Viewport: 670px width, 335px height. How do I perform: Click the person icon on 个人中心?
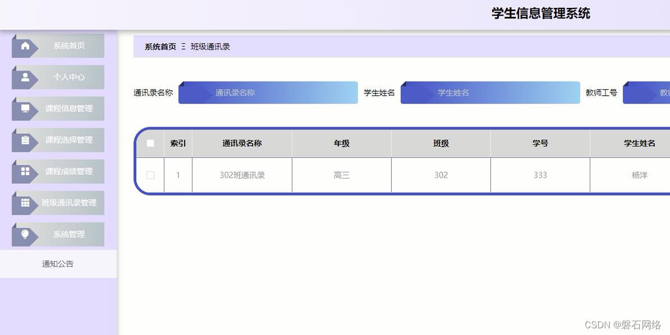pyautogui.click(x=25, y=77)
